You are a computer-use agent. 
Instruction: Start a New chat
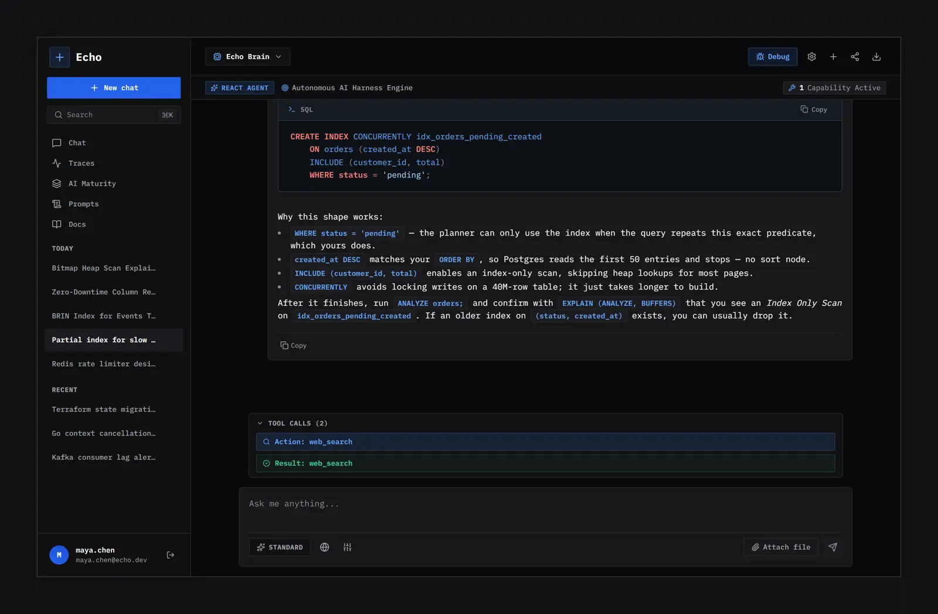(114, 88)
